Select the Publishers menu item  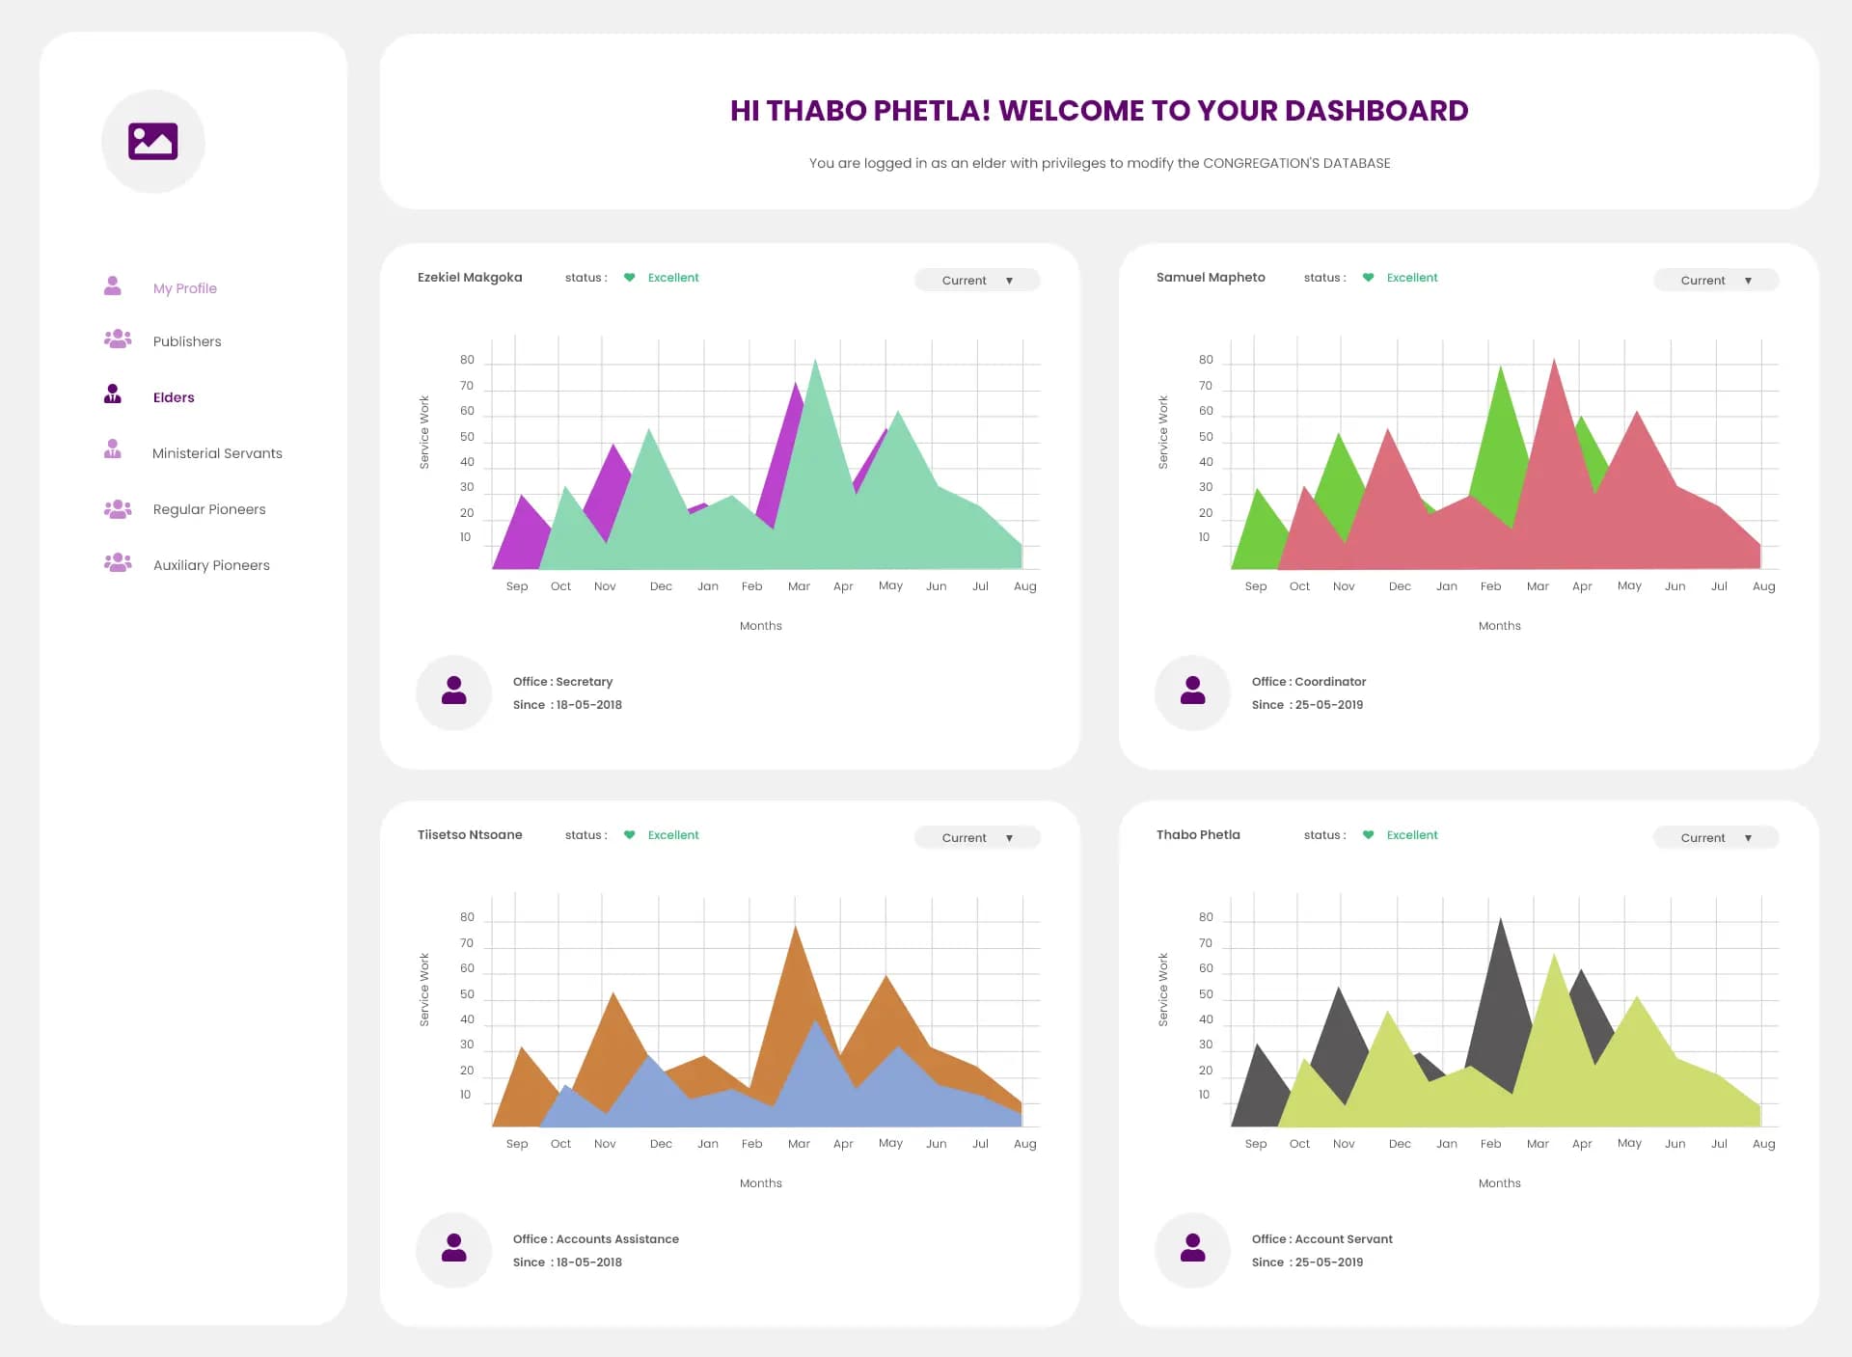click(187, 340)
